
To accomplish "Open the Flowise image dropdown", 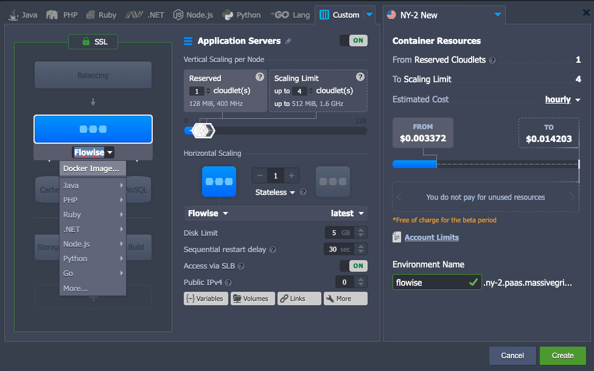I will point(208,214).
